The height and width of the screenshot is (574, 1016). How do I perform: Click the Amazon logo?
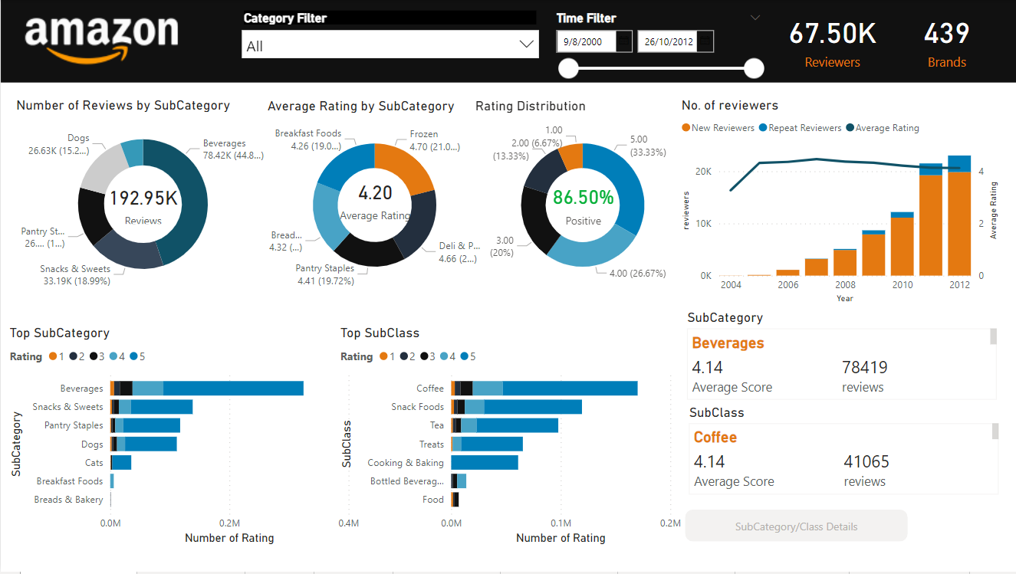(101, 38)
